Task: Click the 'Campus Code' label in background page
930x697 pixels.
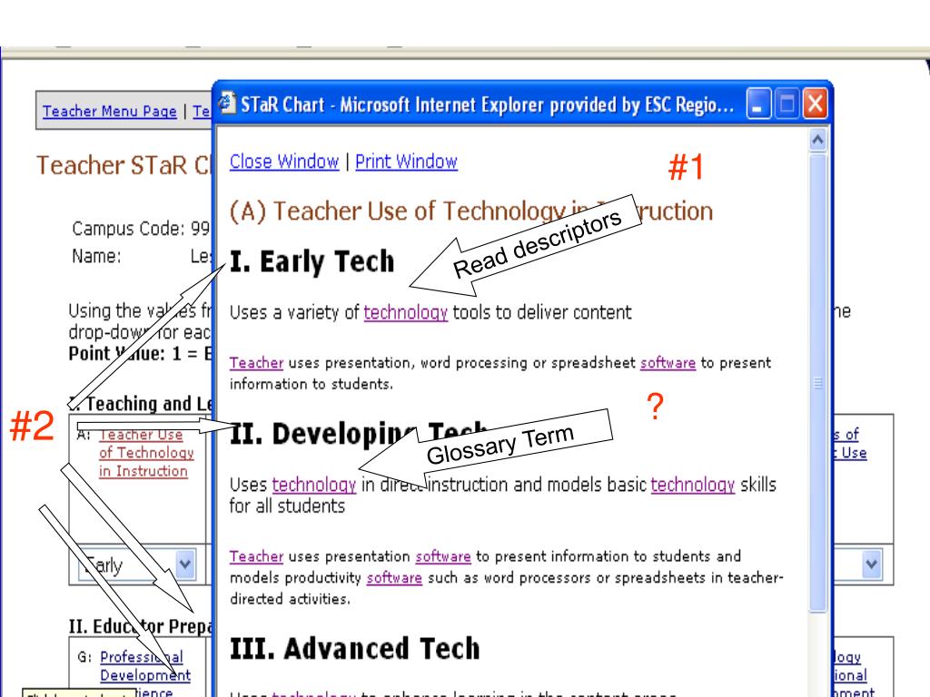Action: click(x=129, y=228)
